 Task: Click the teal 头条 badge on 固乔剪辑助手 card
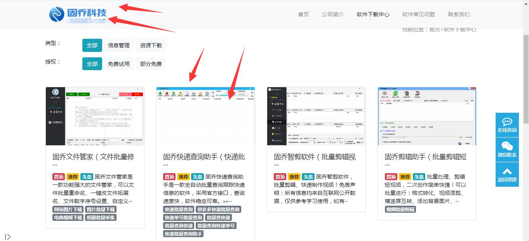[418, 176]
